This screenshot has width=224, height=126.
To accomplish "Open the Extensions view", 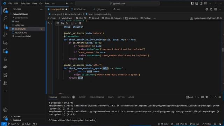I will 5,51.
